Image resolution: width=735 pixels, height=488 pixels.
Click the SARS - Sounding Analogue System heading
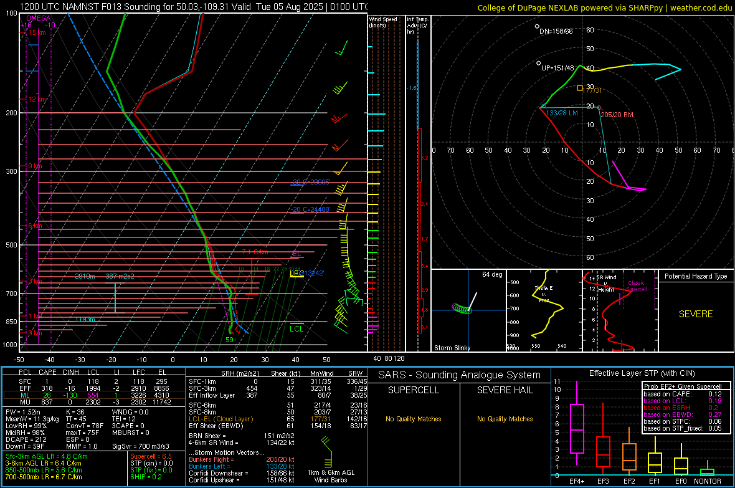[x=460, y=375]
